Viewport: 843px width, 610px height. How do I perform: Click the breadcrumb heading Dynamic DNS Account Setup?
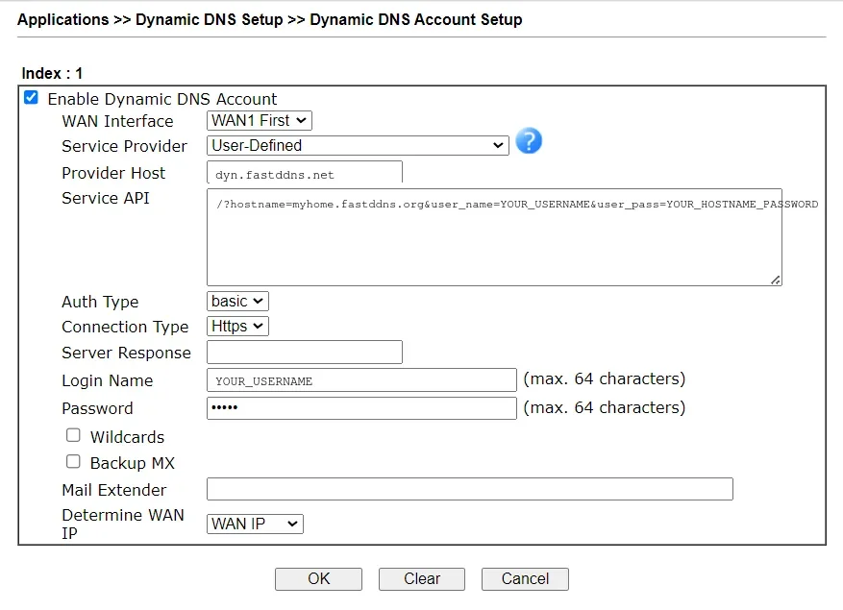[x=415, y=19]
